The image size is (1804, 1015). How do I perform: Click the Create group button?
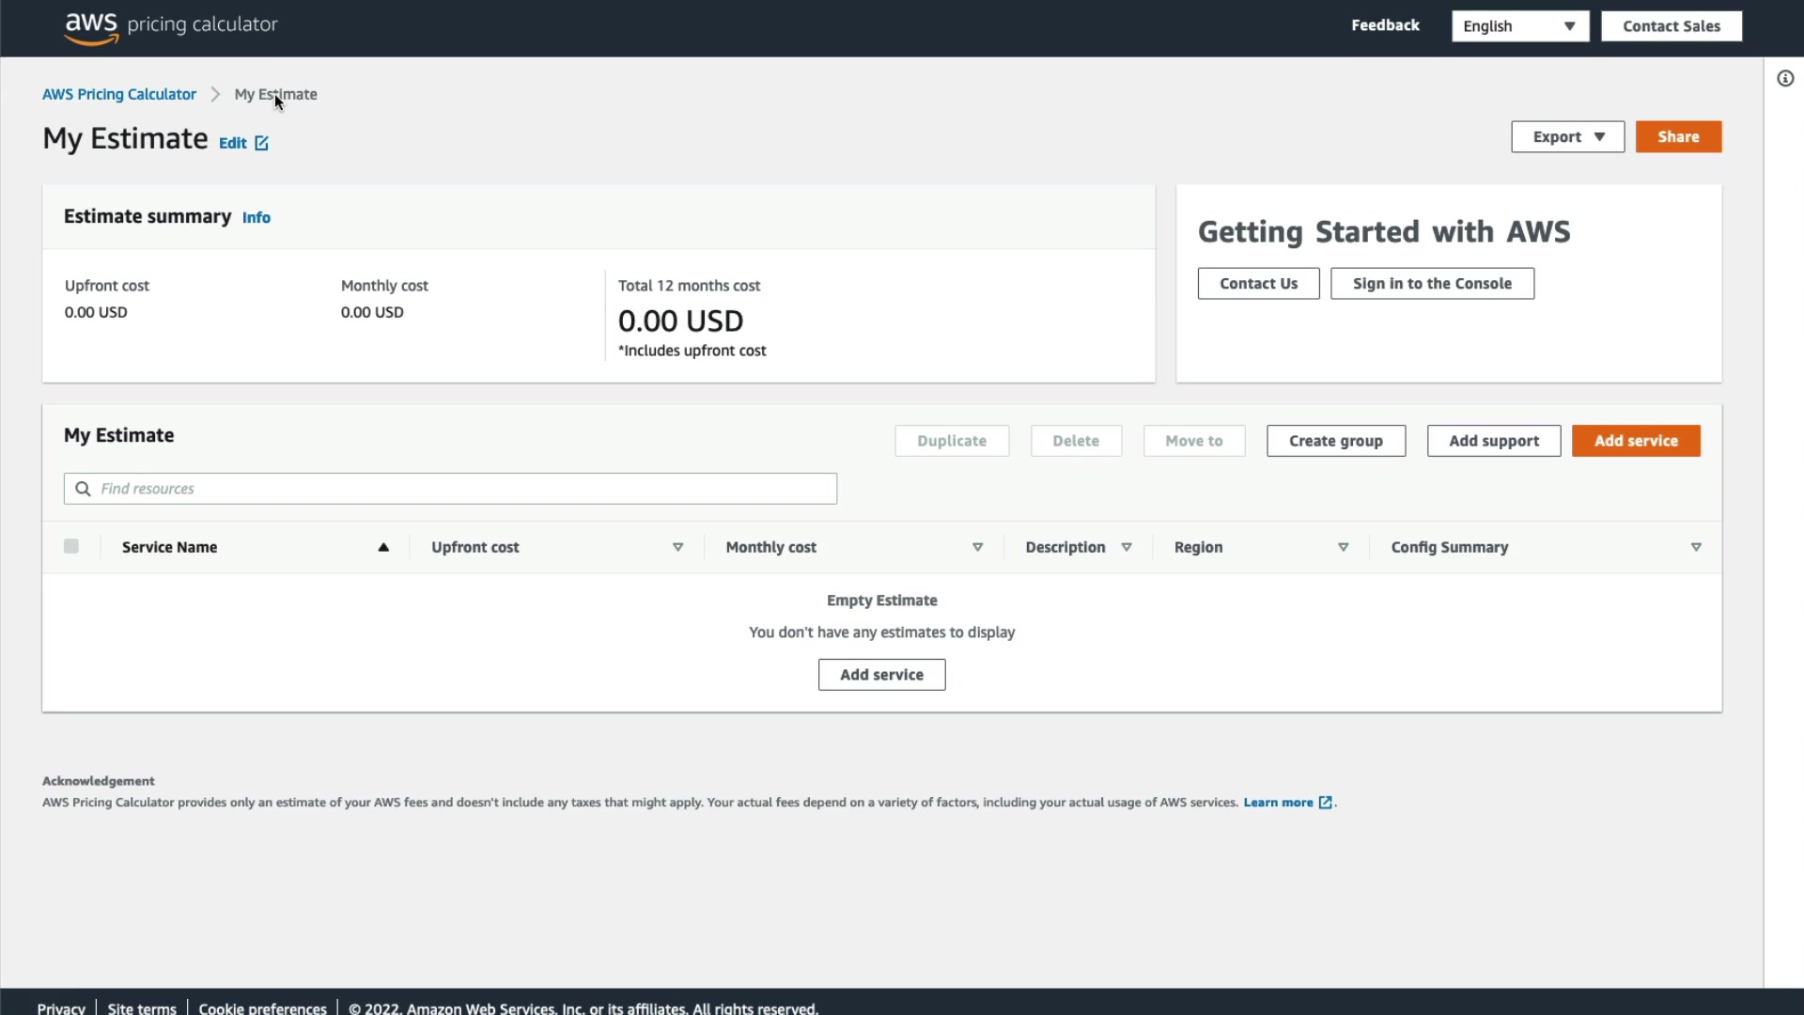(1335, 441)
